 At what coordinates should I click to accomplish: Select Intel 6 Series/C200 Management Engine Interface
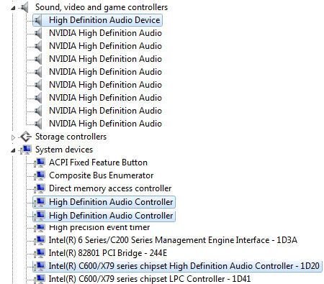coord(173,240)
